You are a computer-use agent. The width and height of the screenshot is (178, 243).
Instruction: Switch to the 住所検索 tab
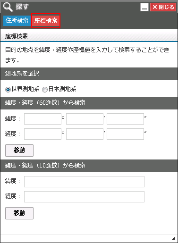(x=17, y=21)
